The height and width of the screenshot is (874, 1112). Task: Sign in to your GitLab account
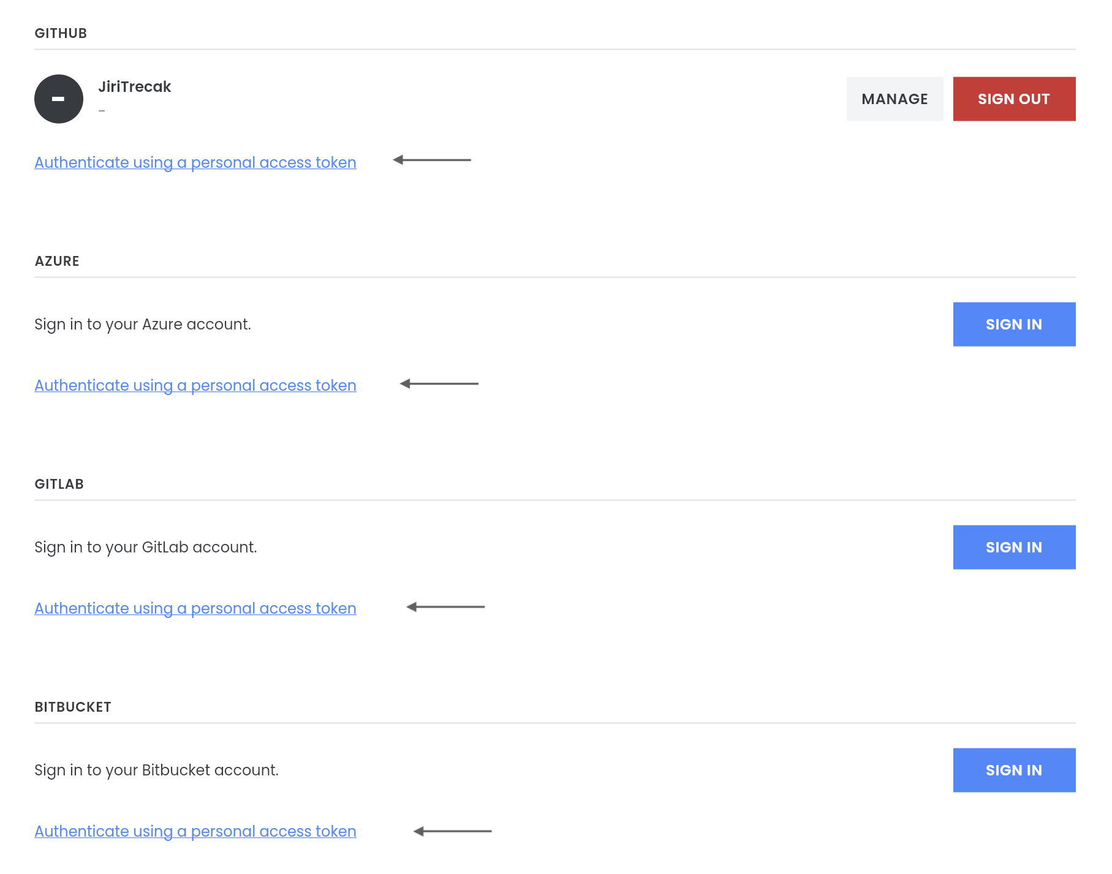tap(1013, 548)
